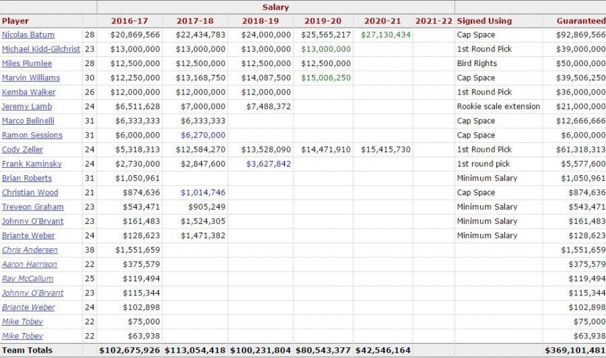Click the Treveon Graham link
Image resolution: width=606 pixels, height=358 pixels.
tap(33, 207)
